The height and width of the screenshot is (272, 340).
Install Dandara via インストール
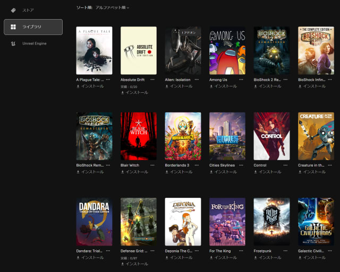tap(90, 258)
